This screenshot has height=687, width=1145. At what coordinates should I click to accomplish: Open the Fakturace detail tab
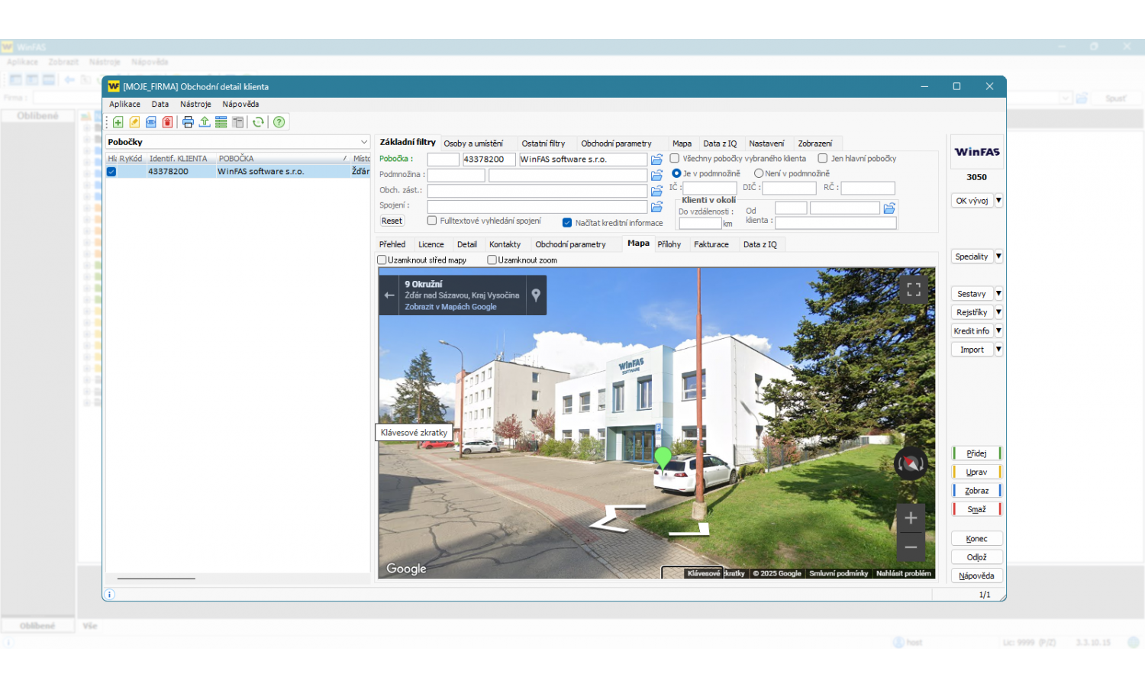click(x=711, y=245)
